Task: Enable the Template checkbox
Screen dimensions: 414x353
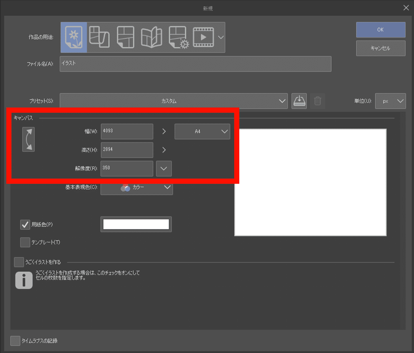Action: point(25,242)
